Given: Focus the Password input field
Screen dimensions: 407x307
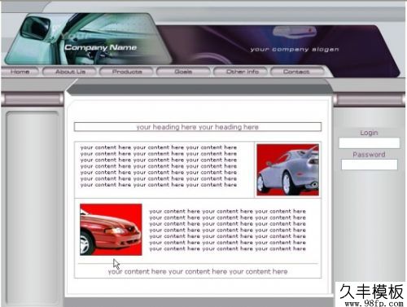Looking at the screenshot, I should 369,164.
